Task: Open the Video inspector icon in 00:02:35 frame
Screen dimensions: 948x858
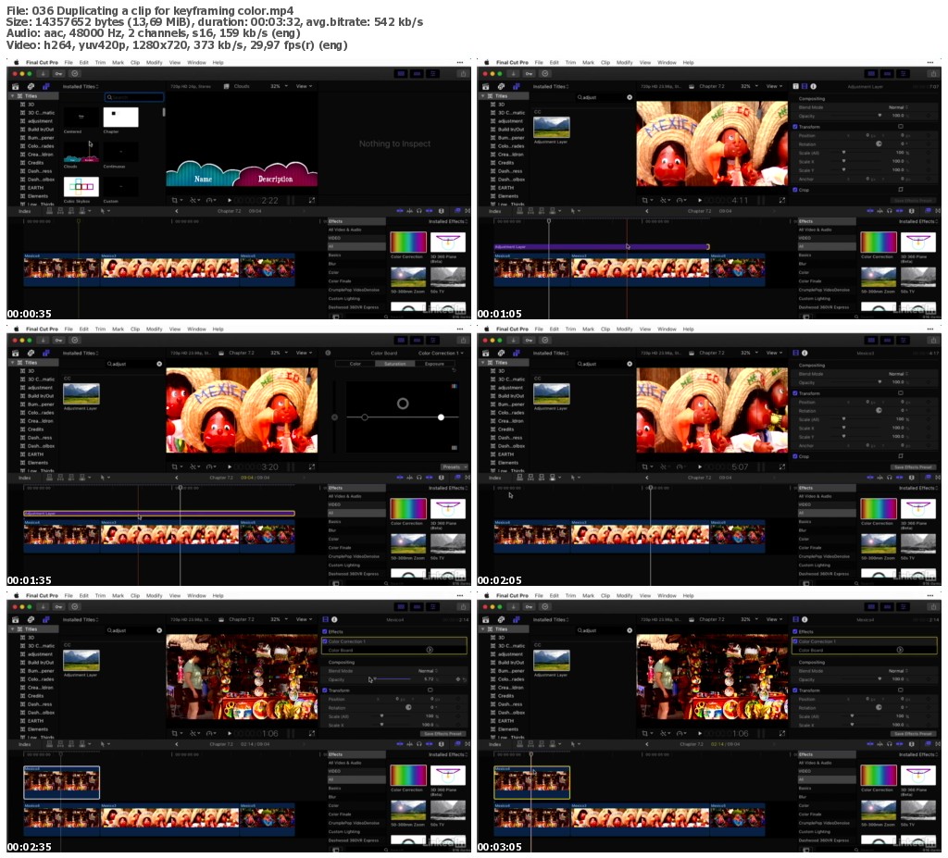Action: pyautogui.click(x=326, y=620)
